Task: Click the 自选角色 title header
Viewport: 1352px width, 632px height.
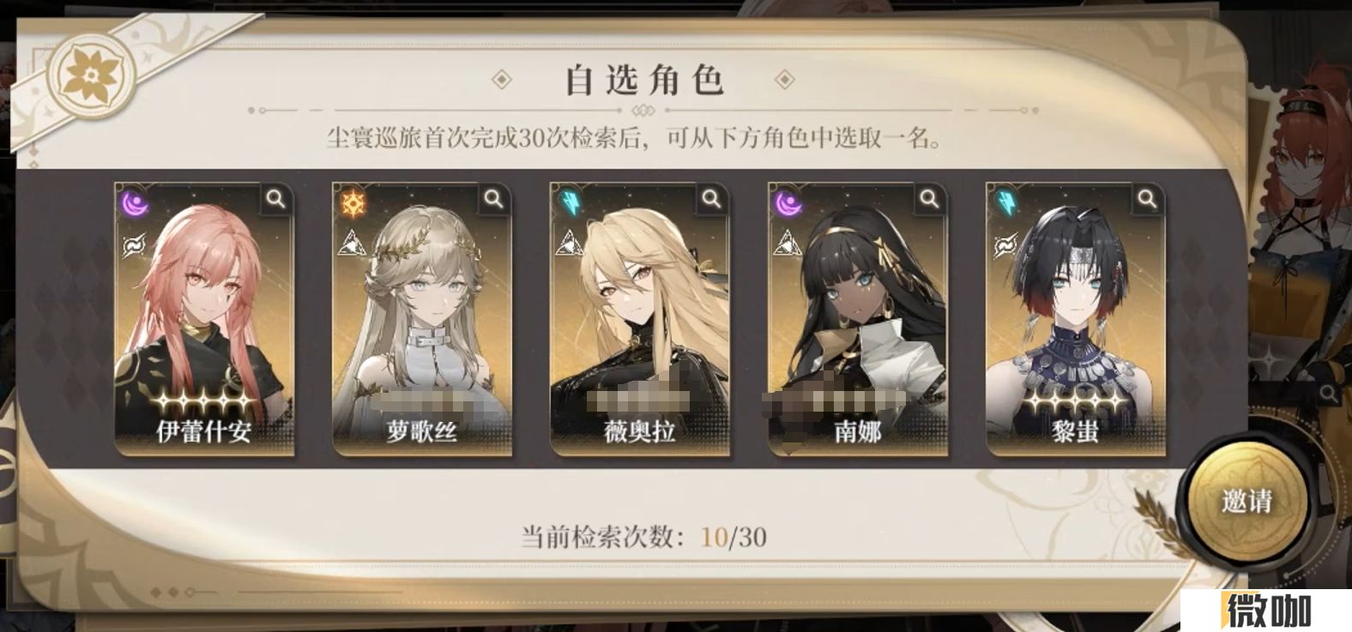Action: pos(643,81)
